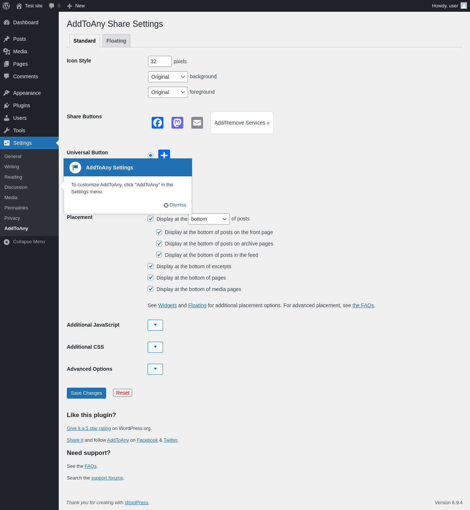The width and height of the screenshot is (470, 510).
Task: Click the Posts pushpin icon
Action: pyautogui.click(x=7, y=39)
